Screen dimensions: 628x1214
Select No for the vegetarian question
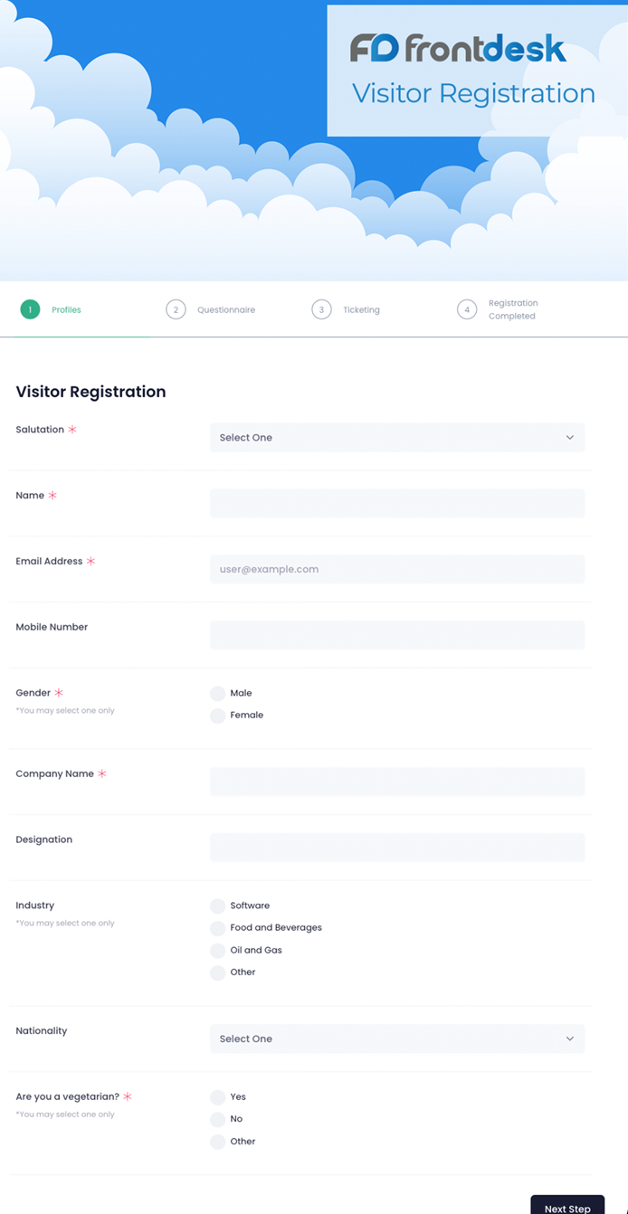point(217,1120)
